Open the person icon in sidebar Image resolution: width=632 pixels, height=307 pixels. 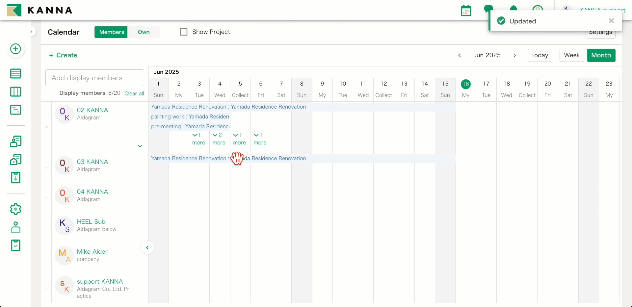(x=15, y=227)
